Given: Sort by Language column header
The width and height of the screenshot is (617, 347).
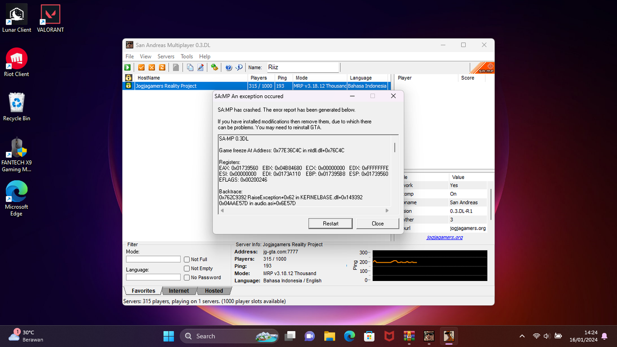Looking at the screenshot, I should pyautogui.click(x=367, y=78).
